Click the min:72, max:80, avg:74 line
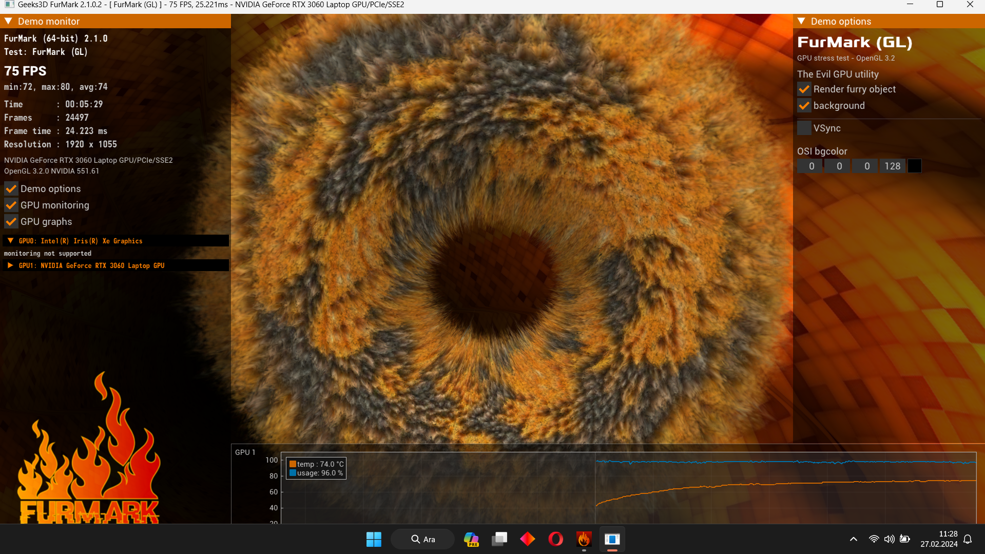 (56, 87)
